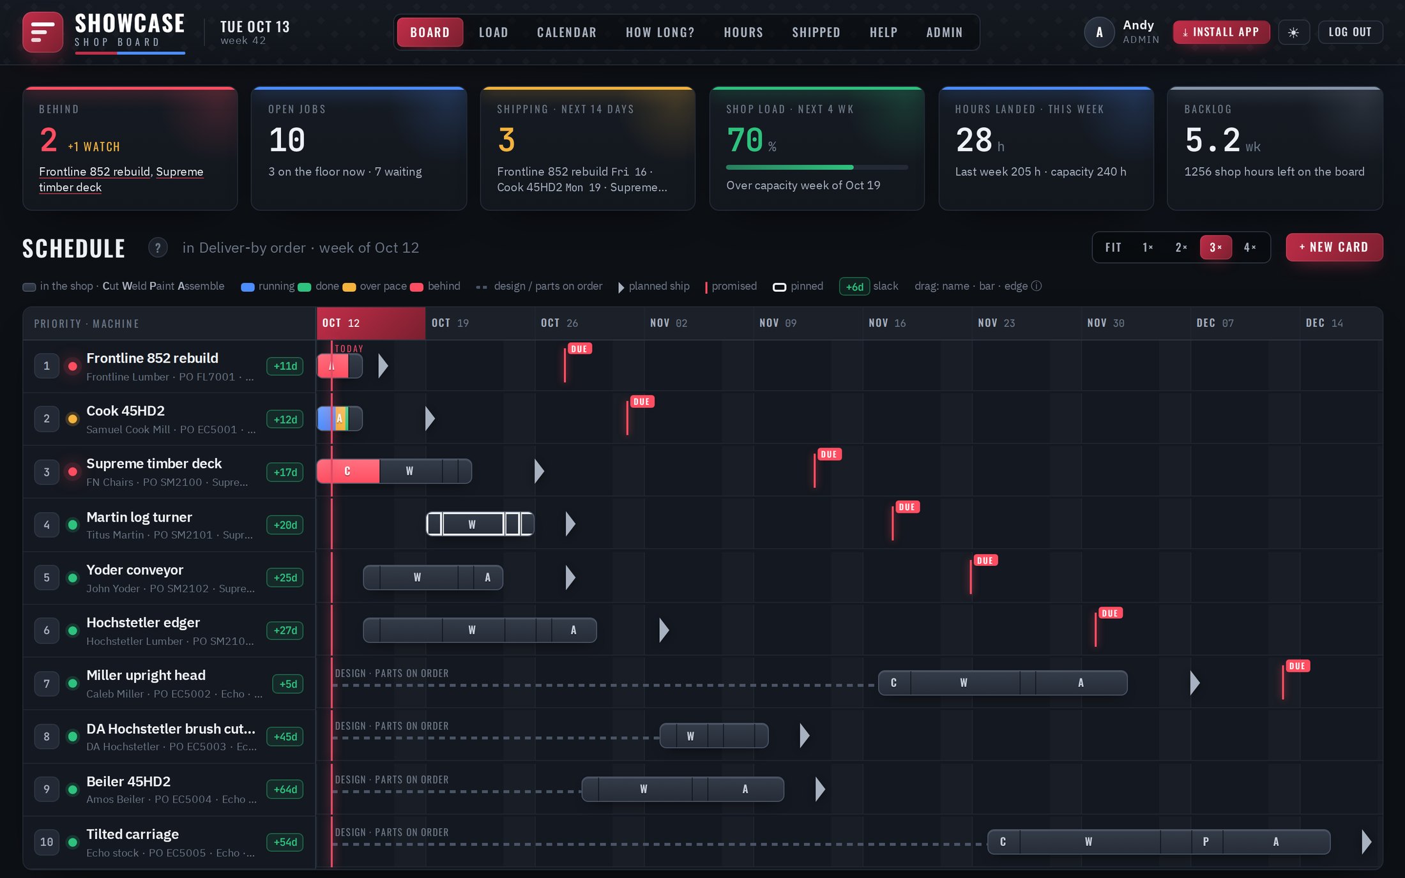Click the Showcase Shop Board logo icon
1405x878 pixels.
pyautogui.click(x=43, y=32)
